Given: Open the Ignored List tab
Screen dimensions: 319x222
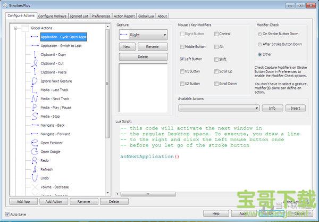Looking at the screenshot, I should point(79,16).
